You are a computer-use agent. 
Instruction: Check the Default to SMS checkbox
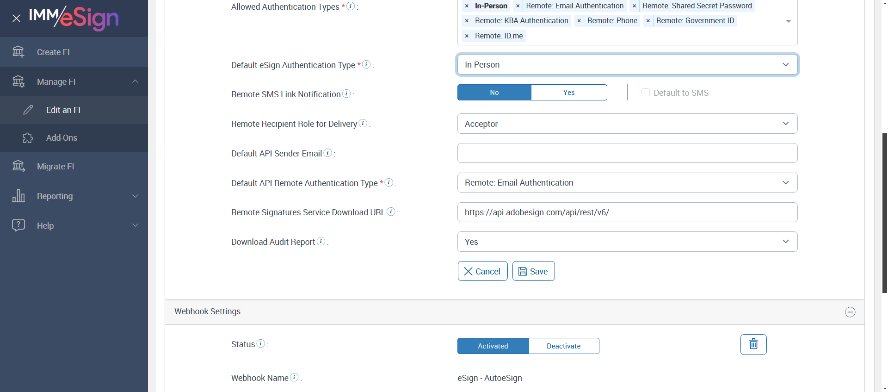click(646, 93)
